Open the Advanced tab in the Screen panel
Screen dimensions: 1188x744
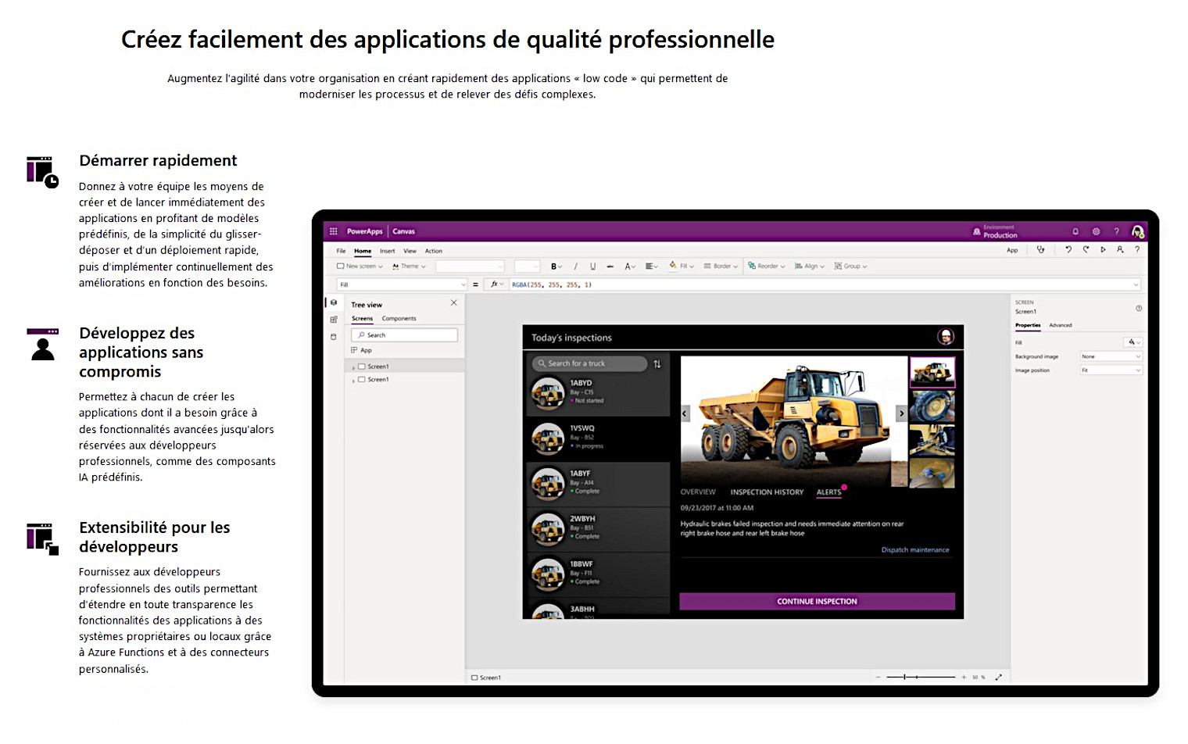(1061, 325)
